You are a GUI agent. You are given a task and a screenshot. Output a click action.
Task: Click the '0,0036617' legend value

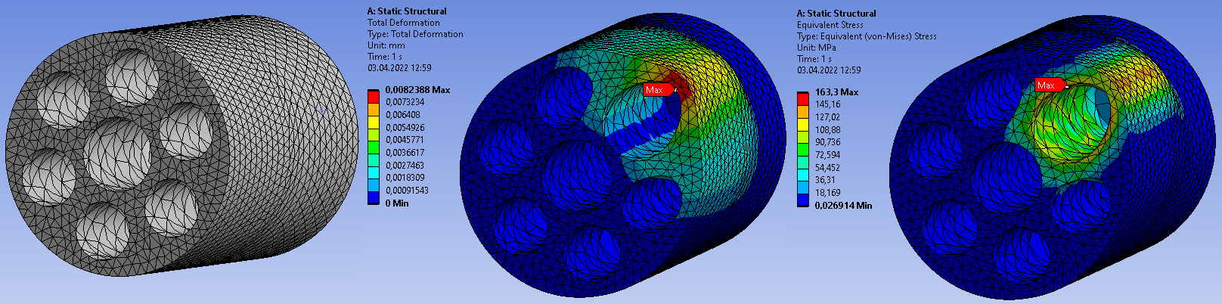pyautogui.click(x=405, y=153)
